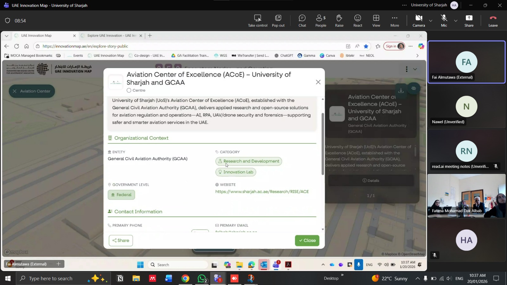
Task: Open the sharjah.ac.ae website link
Action: (262, 192)
